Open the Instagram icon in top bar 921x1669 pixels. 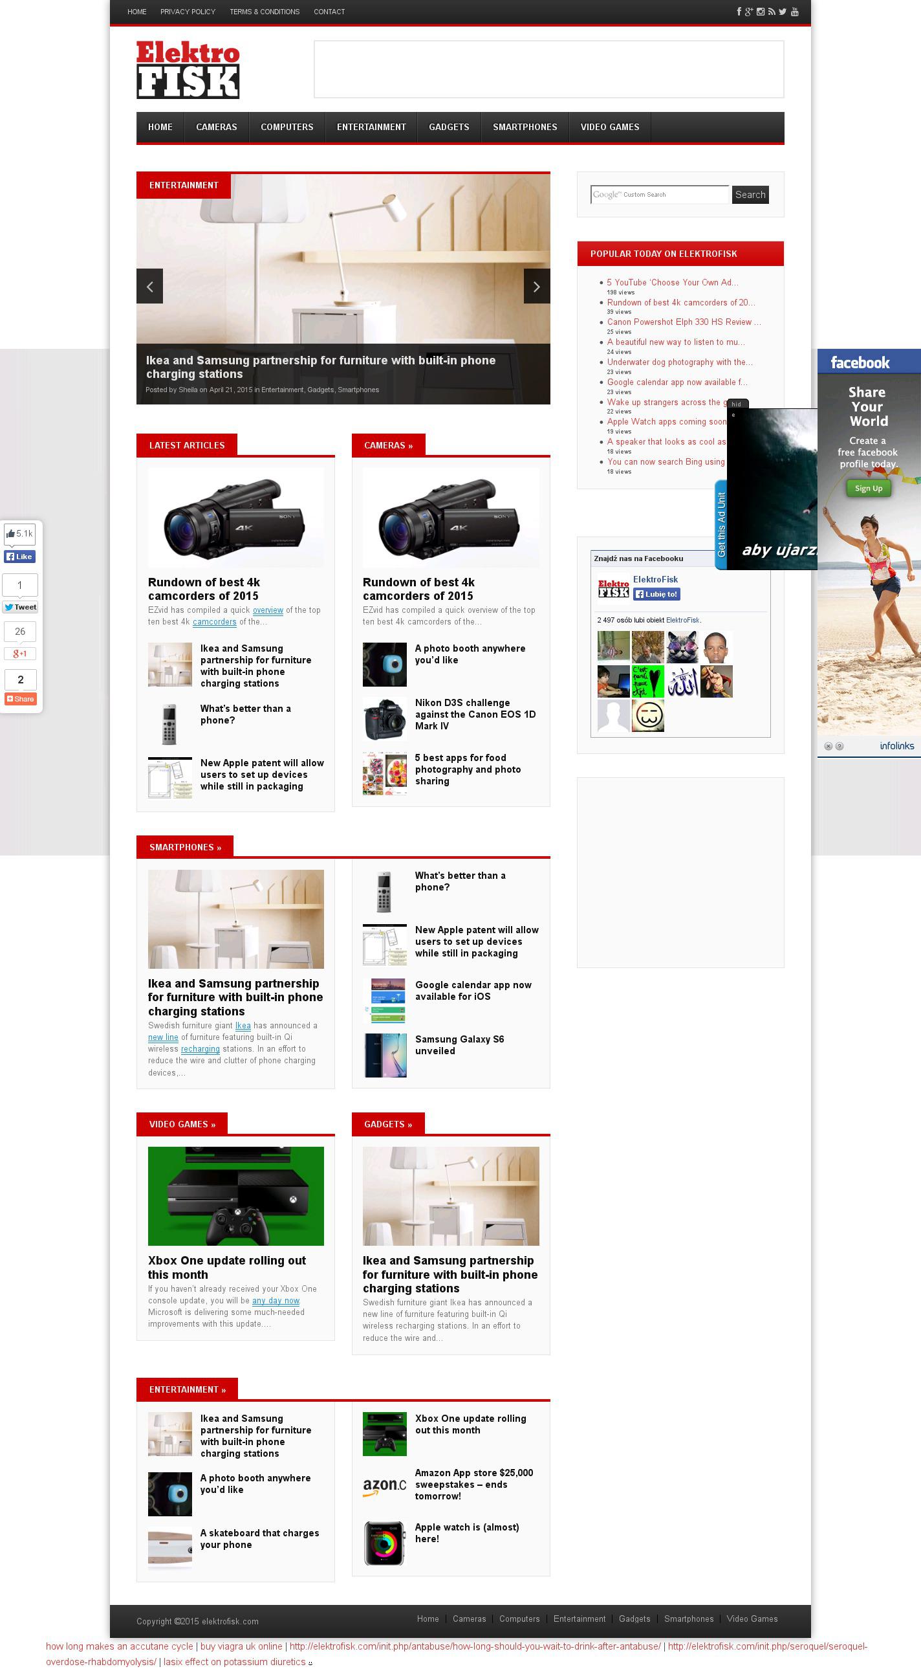[761, 12]
